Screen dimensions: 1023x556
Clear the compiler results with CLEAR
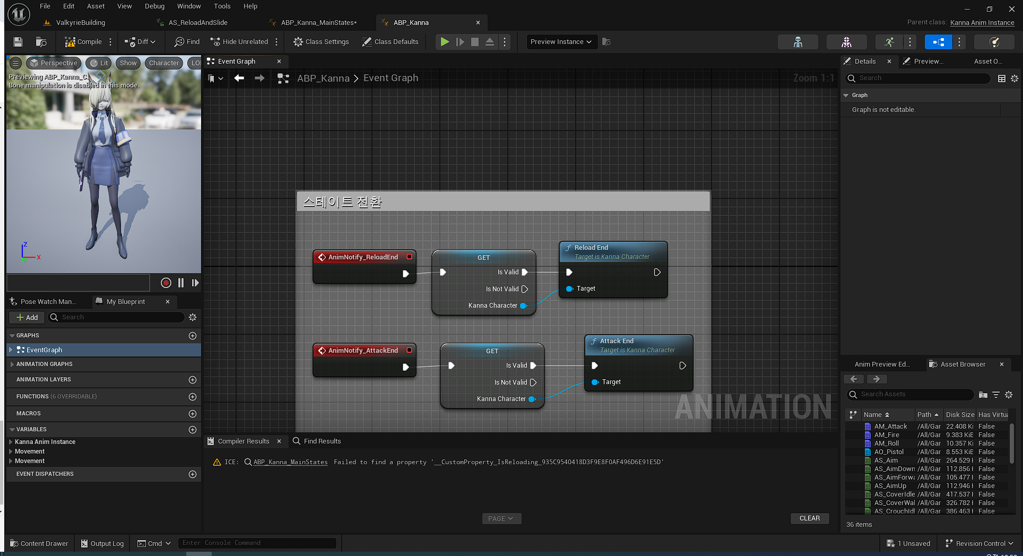coord(809,518)
